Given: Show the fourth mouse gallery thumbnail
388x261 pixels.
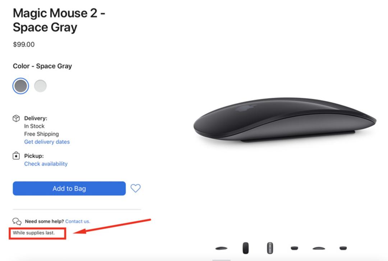Looking at the screenshot, I should pos(294,248).
